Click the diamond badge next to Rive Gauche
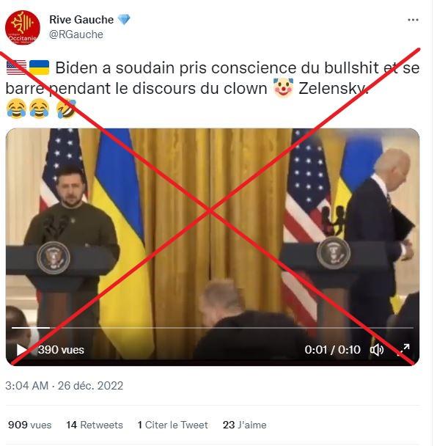Image resolution: width=448 pixels, height=446 pixels. tap(124, 20)
